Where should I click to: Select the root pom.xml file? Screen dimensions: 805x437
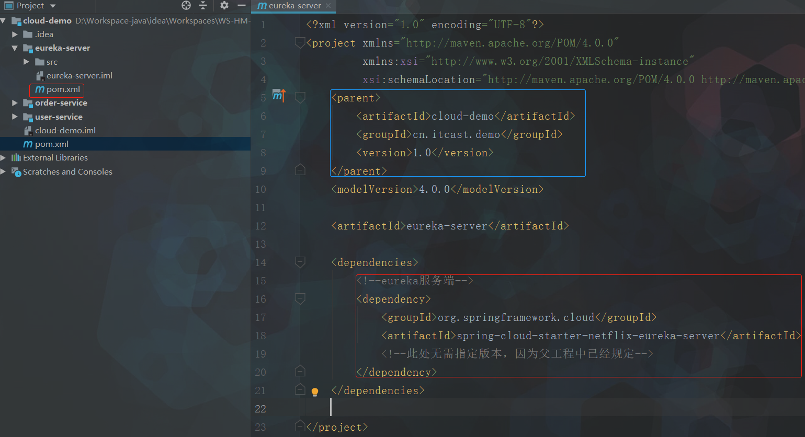pos(51,144)
